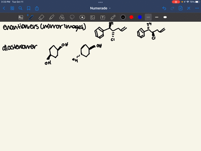Open search with the magnifier icon

[x=21, y=8]
